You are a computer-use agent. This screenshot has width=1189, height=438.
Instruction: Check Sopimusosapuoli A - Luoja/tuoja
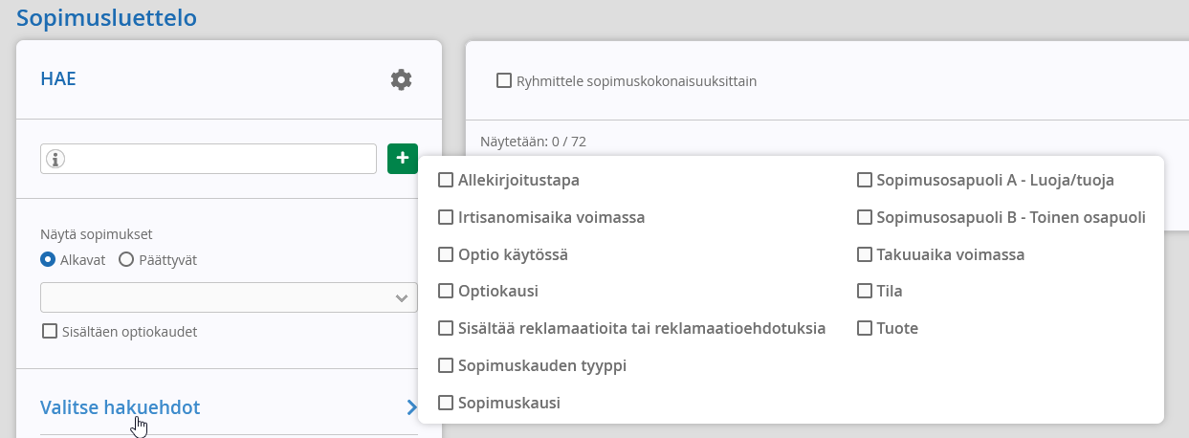864,180
